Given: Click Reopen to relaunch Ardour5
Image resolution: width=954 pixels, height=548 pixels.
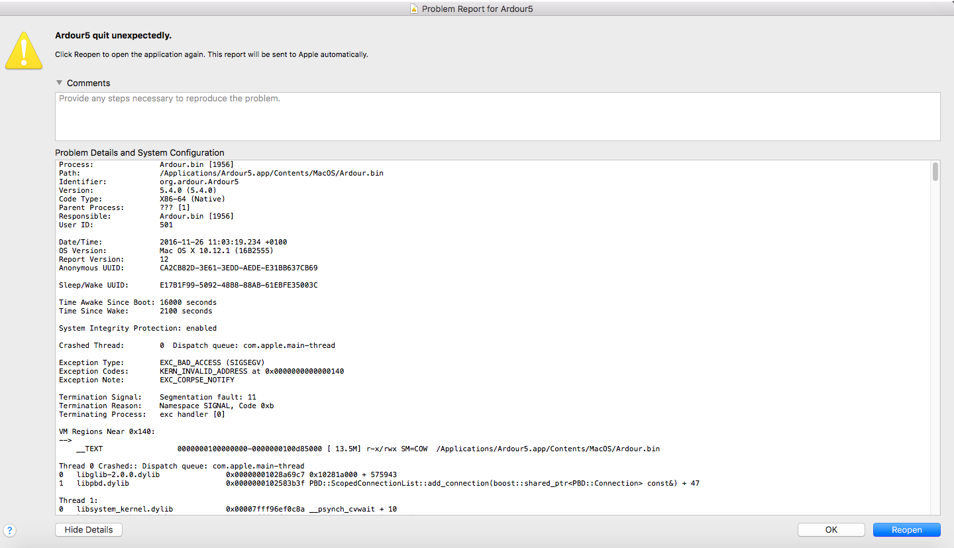Looking at the screenshot, I should [906, 529].
